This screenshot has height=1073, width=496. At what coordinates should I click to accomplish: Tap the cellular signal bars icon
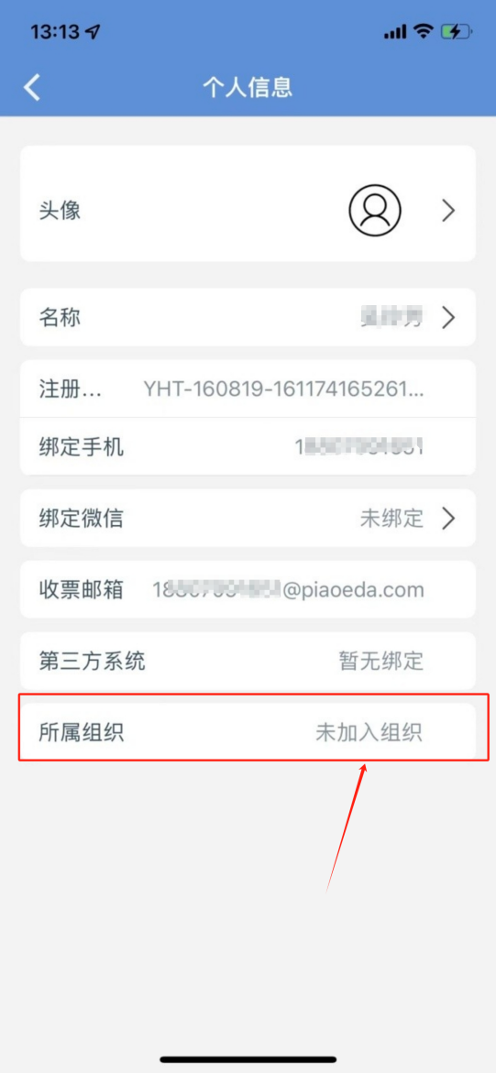pyautogui.click(x=395, y=31)
